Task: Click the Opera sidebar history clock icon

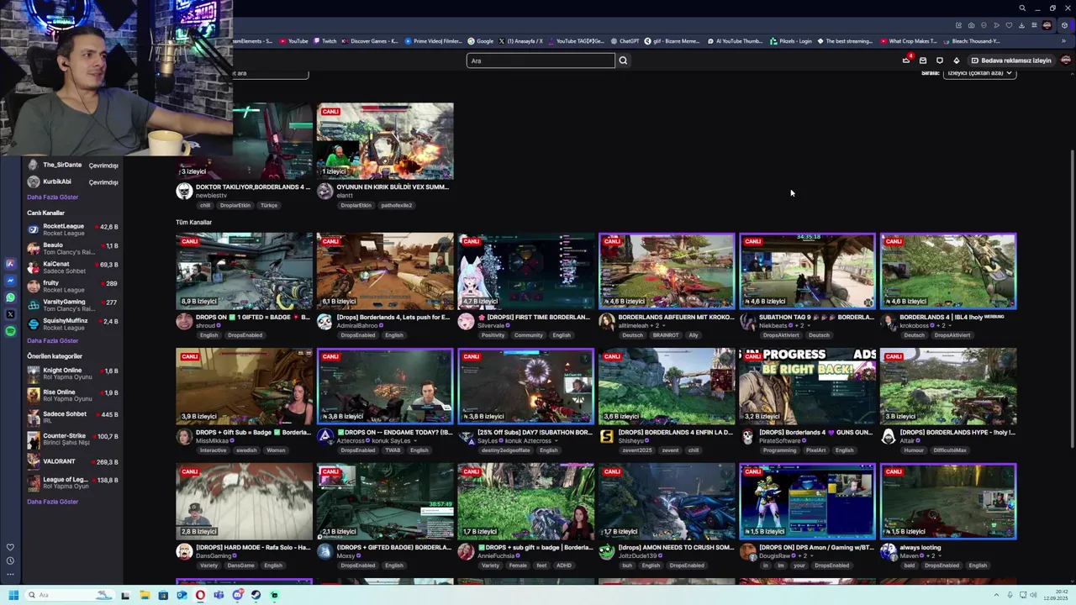Action: [10, 560]
